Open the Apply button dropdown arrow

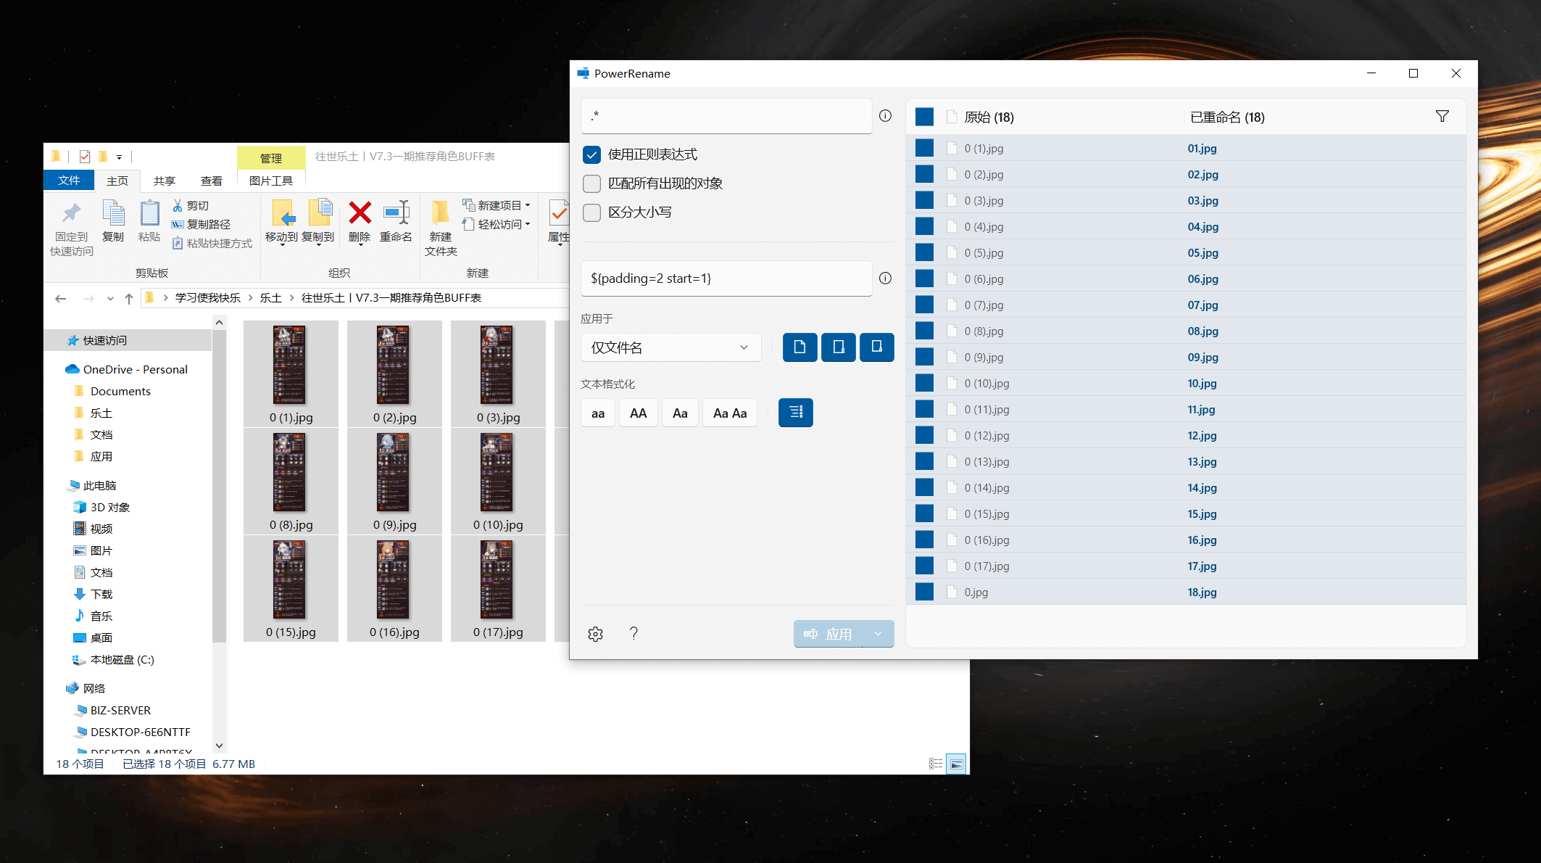878,634
